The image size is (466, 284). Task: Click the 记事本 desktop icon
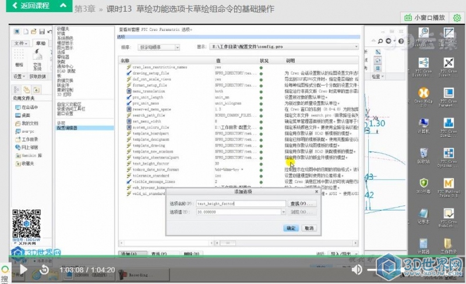423,216
